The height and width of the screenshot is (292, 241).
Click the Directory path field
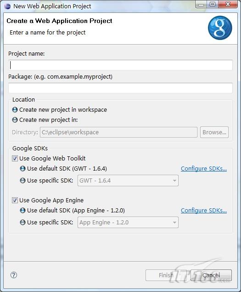click(118, 132)
